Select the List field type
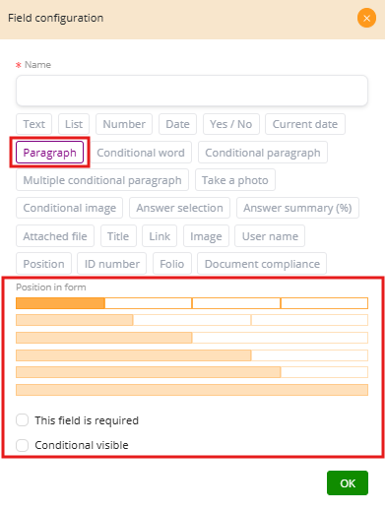The image size is (386, 511). 74,124
